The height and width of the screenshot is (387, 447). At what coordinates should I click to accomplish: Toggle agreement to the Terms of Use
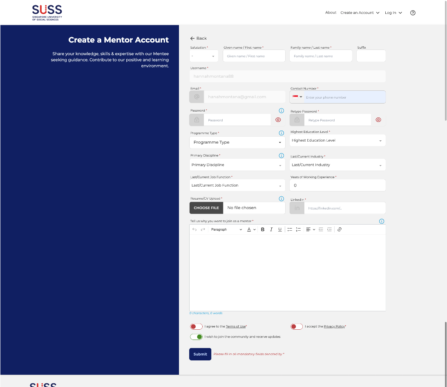pyautogui.click(x=196, y=326)
